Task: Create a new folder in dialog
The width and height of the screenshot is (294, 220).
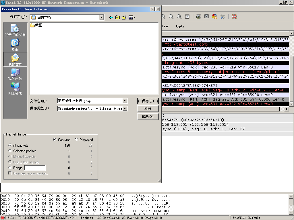Action: (x=124, y=17)
